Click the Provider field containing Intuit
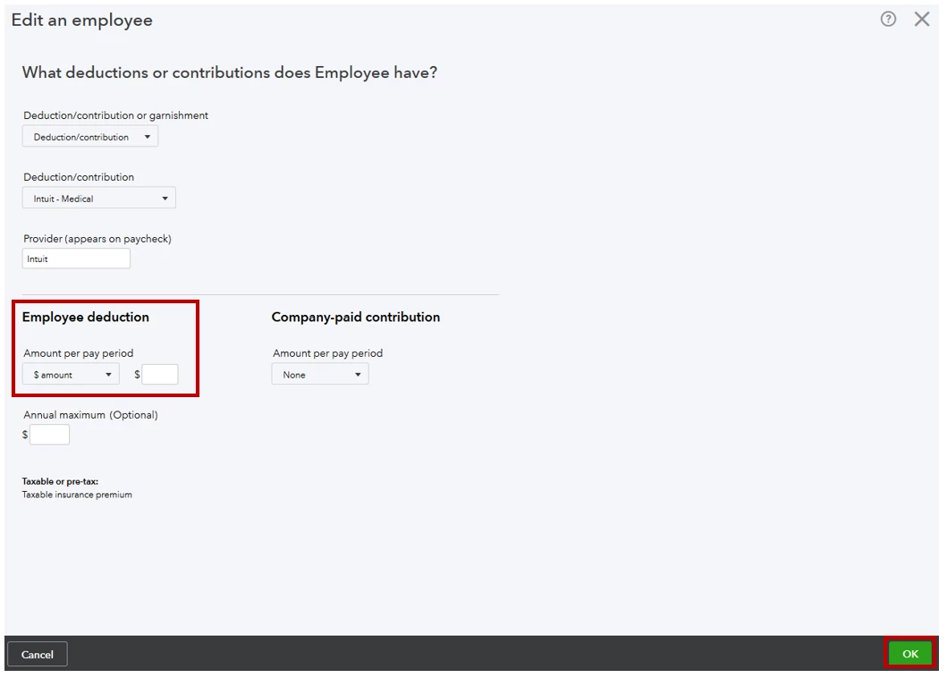947x678 pixels. pyautogui.click(x=76, y=258)
